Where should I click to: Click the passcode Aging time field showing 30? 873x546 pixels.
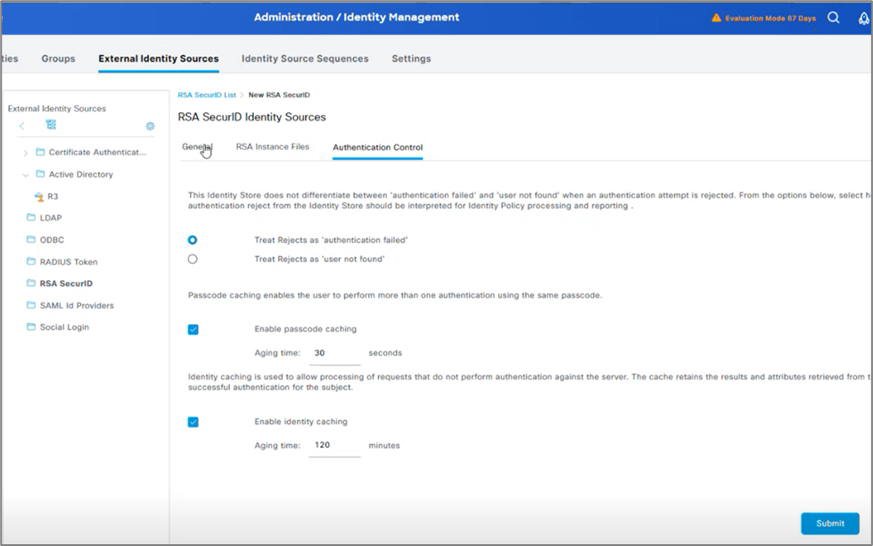(x=334, y=352)
